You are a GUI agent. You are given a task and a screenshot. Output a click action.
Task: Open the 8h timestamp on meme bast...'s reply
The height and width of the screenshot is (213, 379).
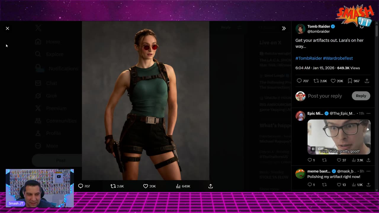(x=362, y=171)
